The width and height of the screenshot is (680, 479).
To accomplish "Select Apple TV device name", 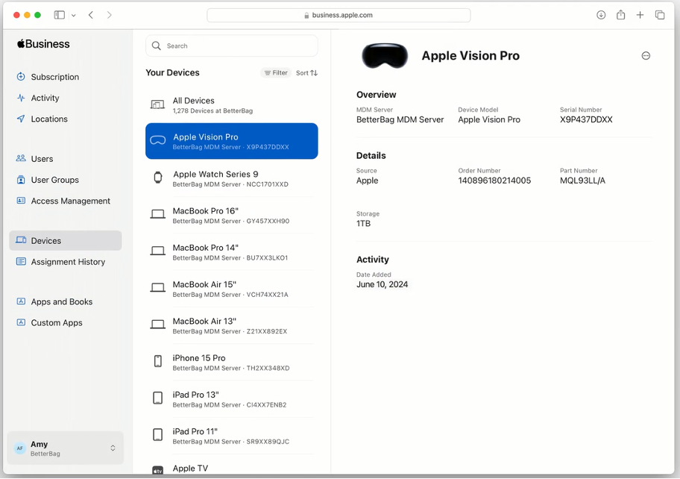I will coord(190,469).
